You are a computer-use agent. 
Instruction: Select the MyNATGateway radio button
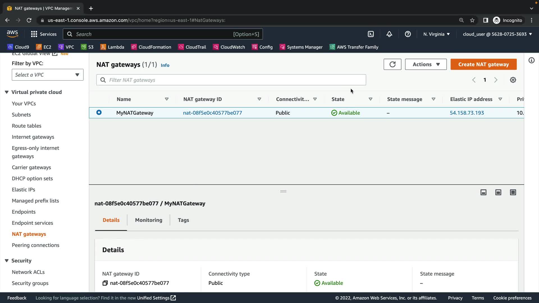[x=99, y=113]
